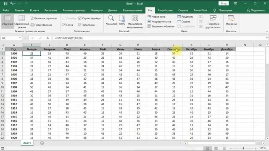Screen dimensions: 269x151
Task: Click the Name Box showing B2
Action: (10, 38)
